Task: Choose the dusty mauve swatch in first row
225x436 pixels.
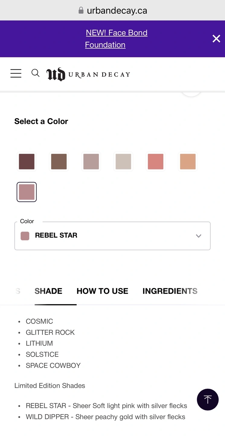Action: (91, 161)
